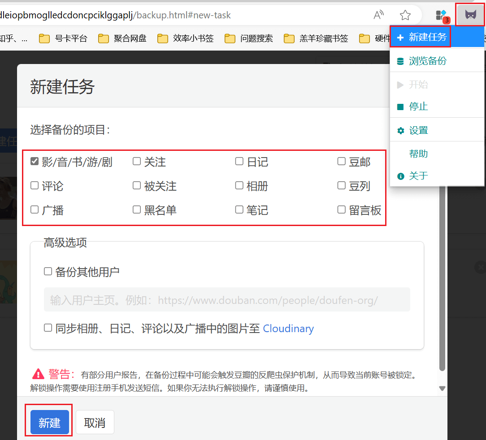Choose 浏览备份 from the extension menu
This screenshot has width=486, height=440.
pyautogui.click(x=427, y=61)
